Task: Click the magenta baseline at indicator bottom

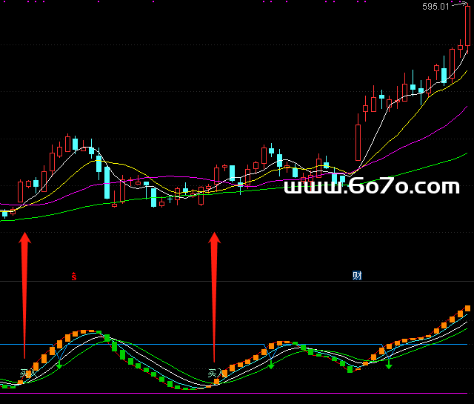Action: click(x=222, y=394)
